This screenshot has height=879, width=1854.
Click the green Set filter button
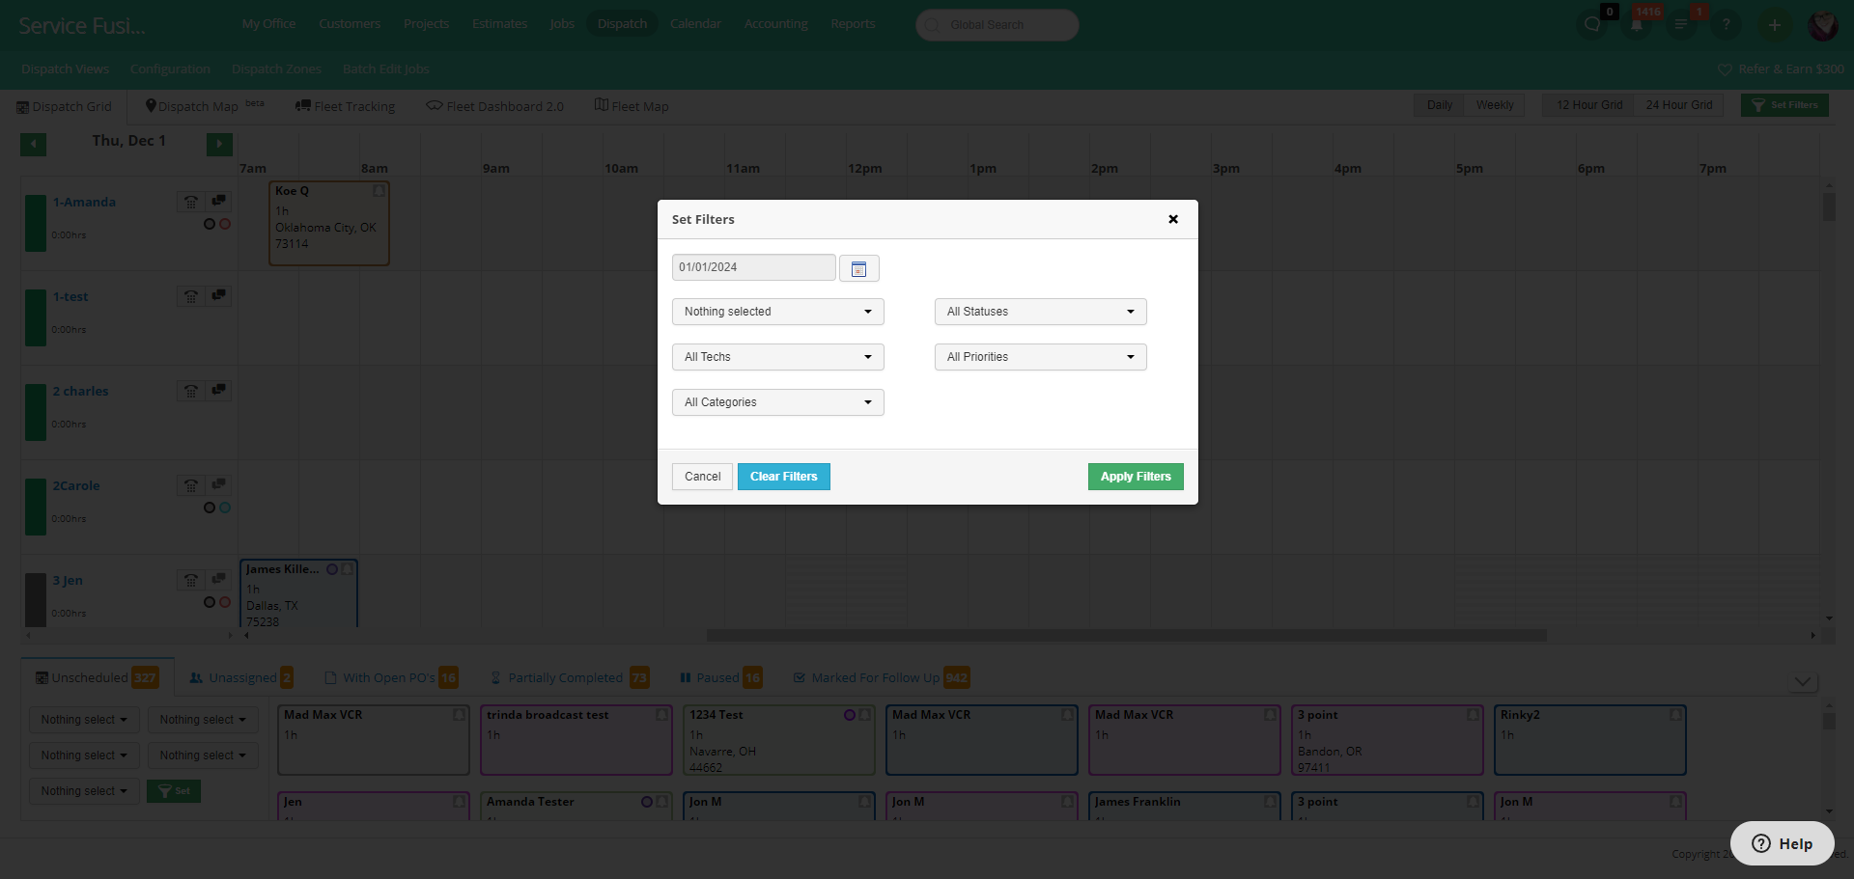click(x=174, y=791)
